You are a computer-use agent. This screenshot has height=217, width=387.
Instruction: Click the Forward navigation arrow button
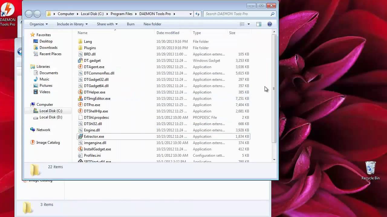point(37,14)
